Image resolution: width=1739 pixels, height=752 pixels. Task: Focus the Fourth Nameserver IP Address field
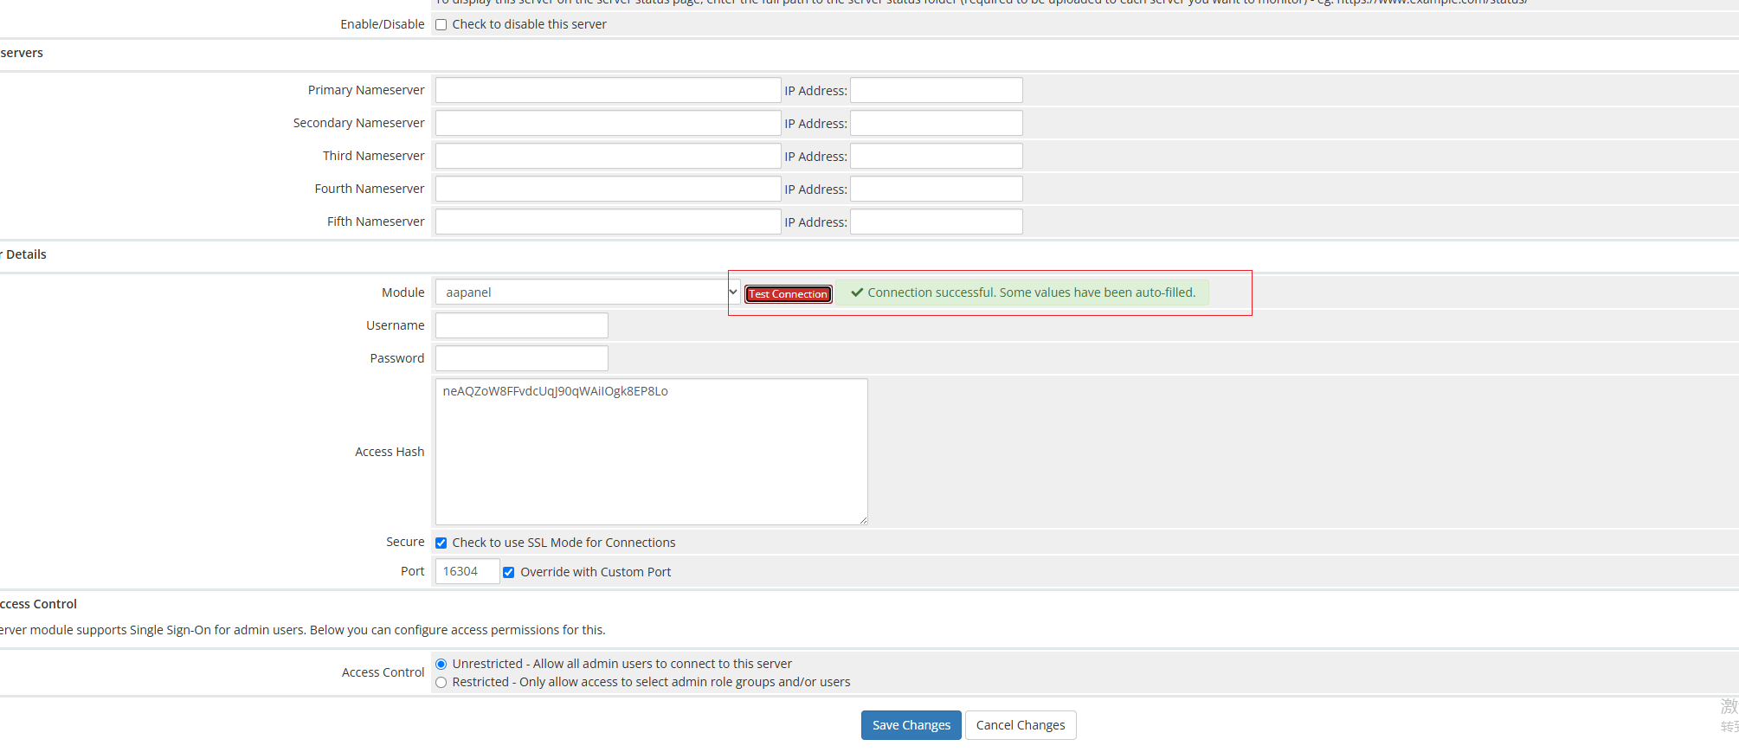[x=937, y=189]
